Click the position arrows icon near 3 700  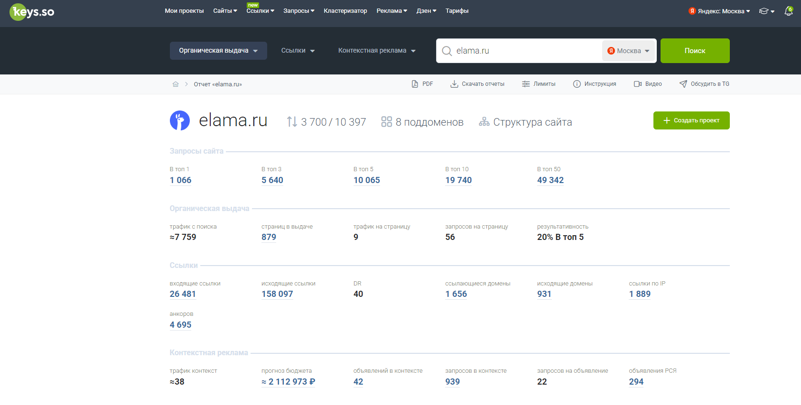pos(292,122)
